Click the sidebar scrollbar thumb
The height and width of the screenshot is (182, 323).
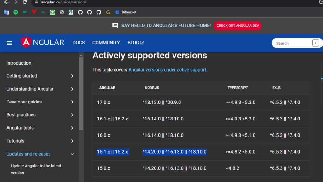pyautogui.click(x=81, y=94)
